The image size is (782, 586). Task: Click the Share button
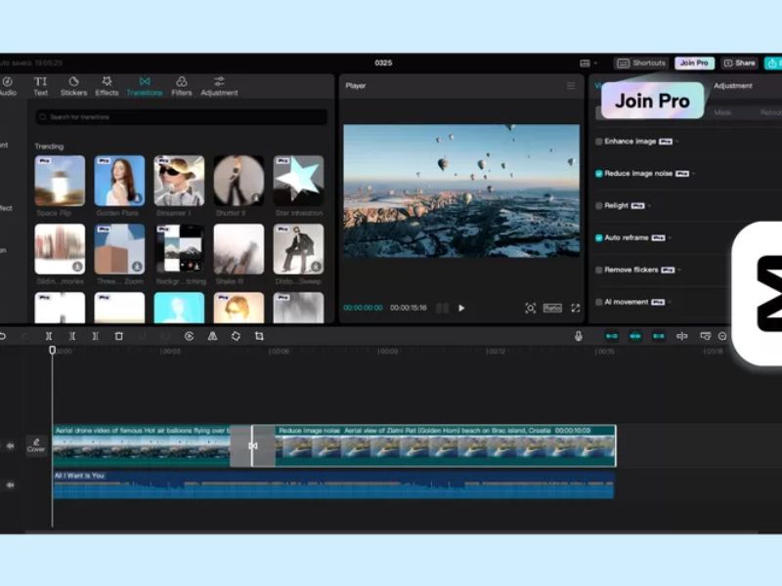739,63
